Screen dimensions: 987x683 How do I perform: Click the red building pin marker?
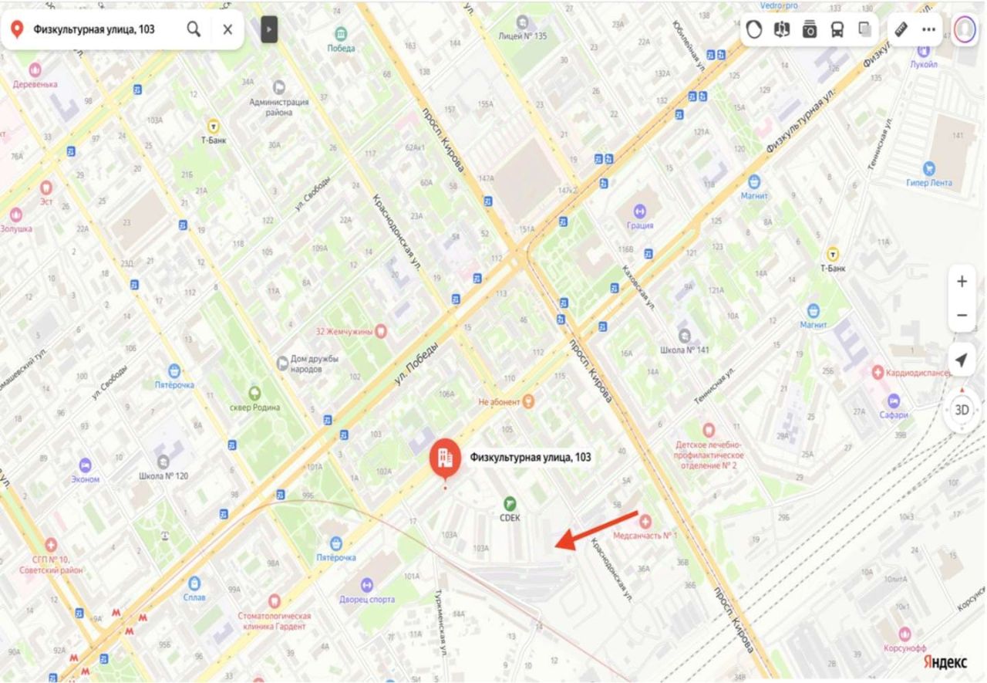(445, 458)
